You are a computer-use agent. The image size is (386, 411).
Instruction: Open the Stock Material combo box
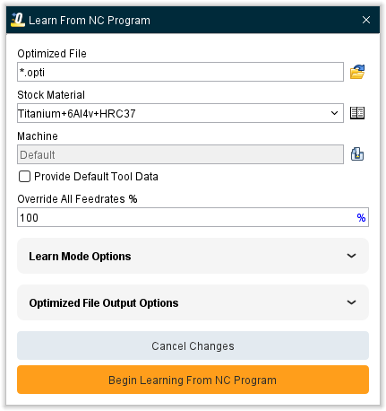(x=180, y=113)
